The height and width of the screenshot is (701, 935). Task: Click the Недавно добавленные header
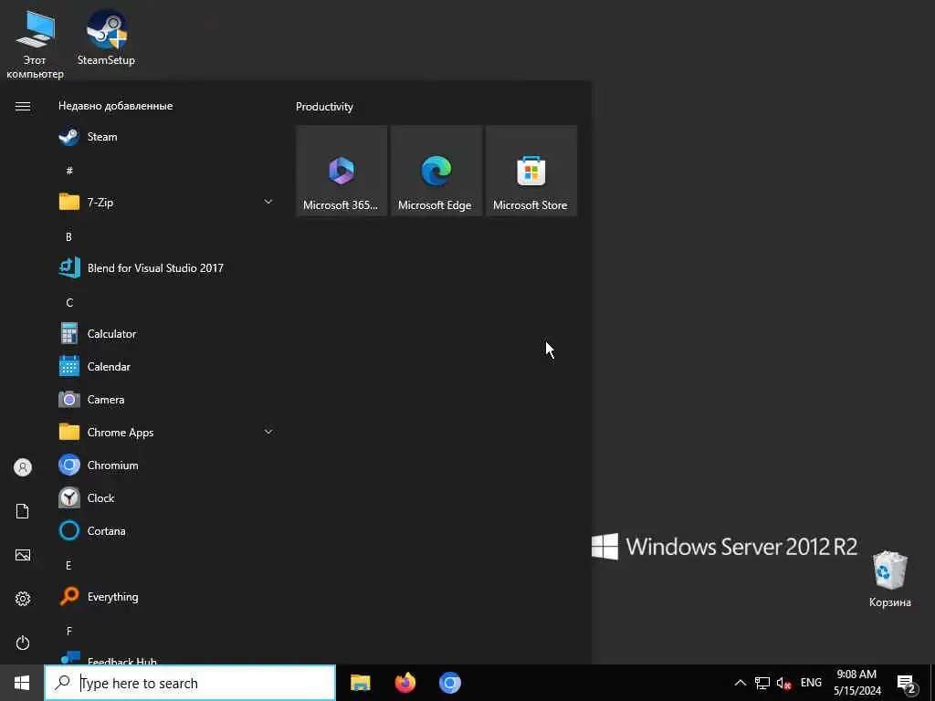click(116, 106)
